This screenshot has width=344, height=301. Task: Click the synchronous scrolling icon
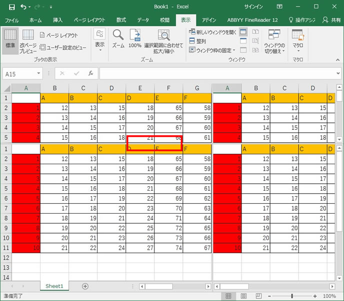pos(255,41)
